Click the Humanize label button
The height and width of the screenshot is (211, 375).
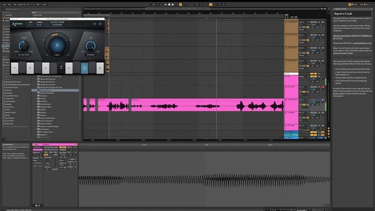click(x=91, y=55)
